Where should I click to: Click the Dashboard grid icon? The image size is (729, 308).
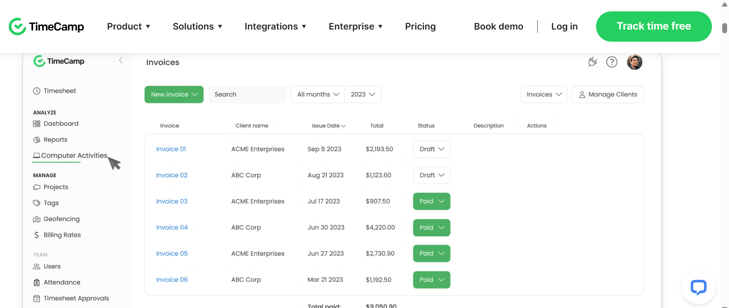(x=36, y=124)
